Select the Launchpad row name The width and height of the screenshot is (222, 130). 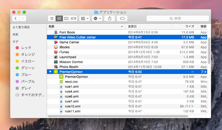click(x=68, y=57)
